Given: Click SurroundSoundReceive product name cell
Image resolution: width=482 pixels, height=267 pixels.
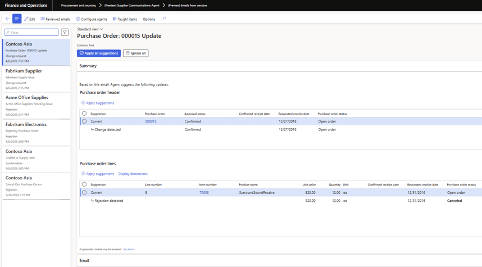Looking at the screenshot, I should [257, 193].
